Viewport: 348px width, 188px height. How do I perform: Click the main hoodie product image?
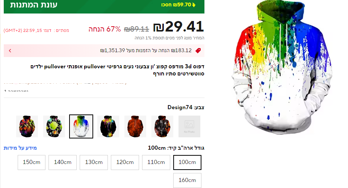pyautogui.click(x=282, y=68)
